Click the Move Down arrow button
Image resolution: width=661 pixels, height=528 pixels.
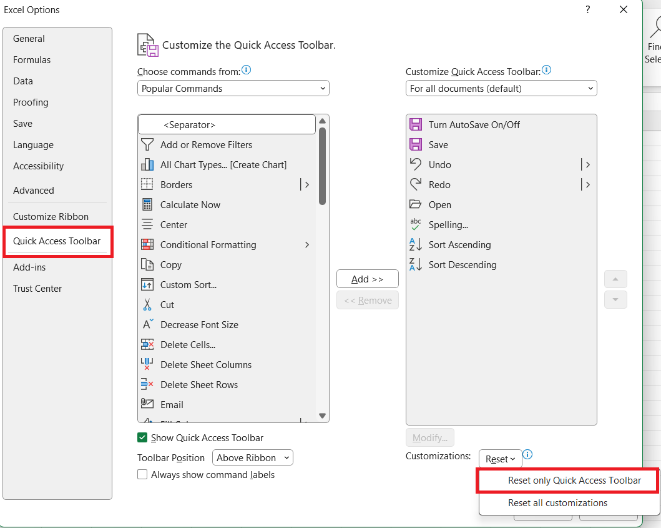coord(615,300)
